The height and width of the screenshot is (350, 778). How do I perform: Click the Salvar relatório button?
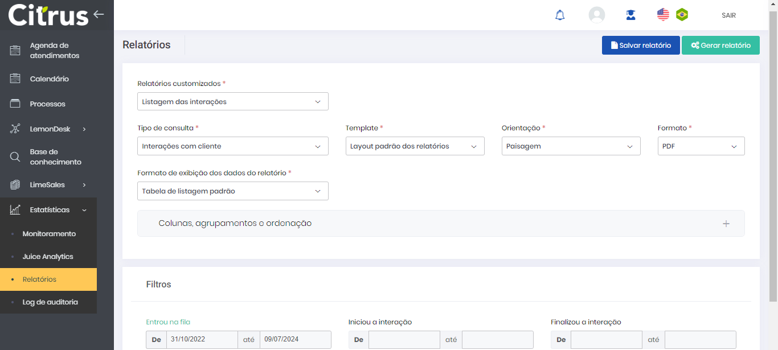tap(641, 46)
